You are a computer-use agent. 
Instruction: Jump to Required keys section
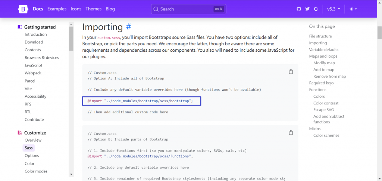pos(321,83)
